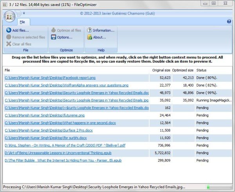The width and height of the screenshot is (235, 192).
Task: Select The Filter Bubble epub link
Action: 63,160
